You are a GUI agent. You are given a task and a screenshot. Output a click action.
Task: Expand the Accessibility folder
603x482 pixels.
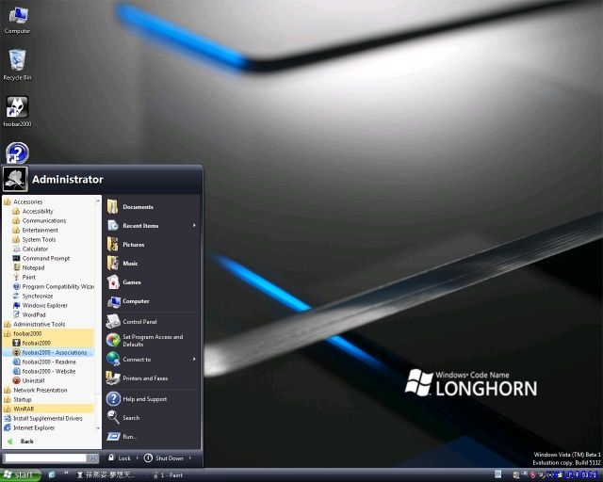point(33,212)
